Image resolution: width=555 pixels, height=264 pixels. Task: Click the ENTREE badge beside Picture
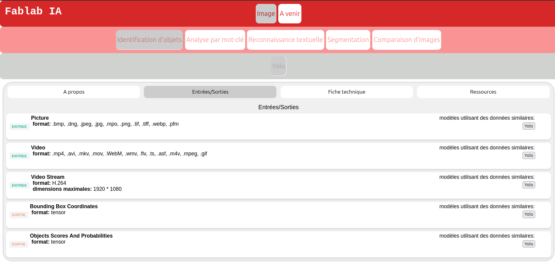click(19, 127)
